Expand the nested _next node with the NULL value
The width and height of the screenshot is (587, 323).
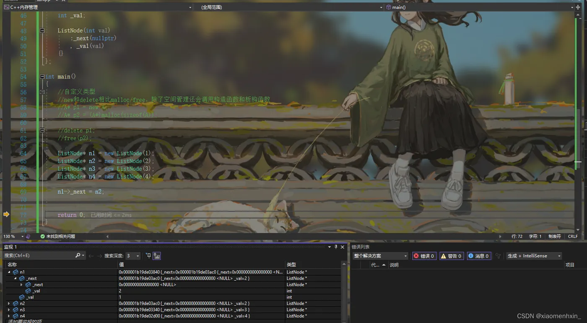(21, 285)
